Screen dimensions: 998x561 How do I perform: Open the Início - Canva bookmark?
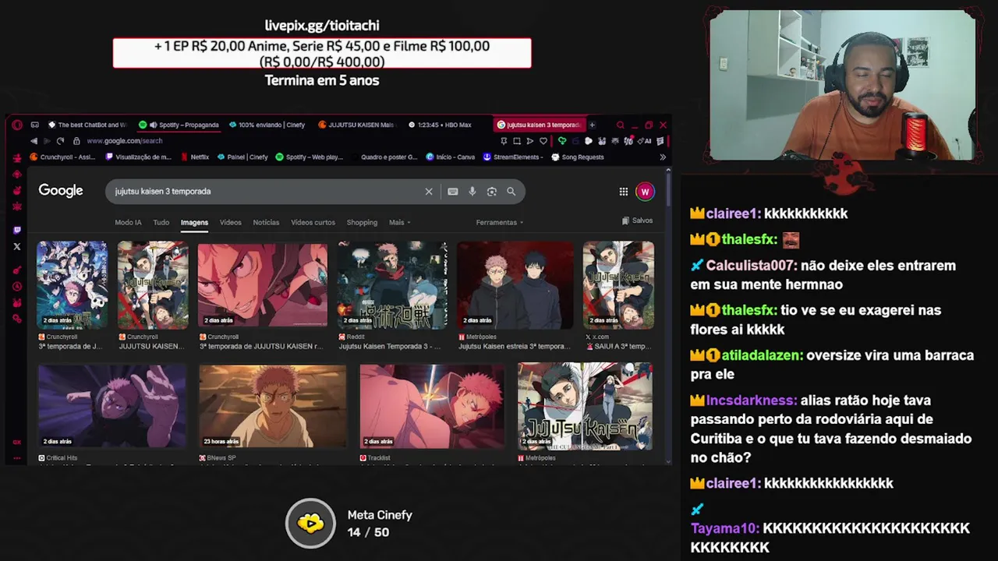451,157
